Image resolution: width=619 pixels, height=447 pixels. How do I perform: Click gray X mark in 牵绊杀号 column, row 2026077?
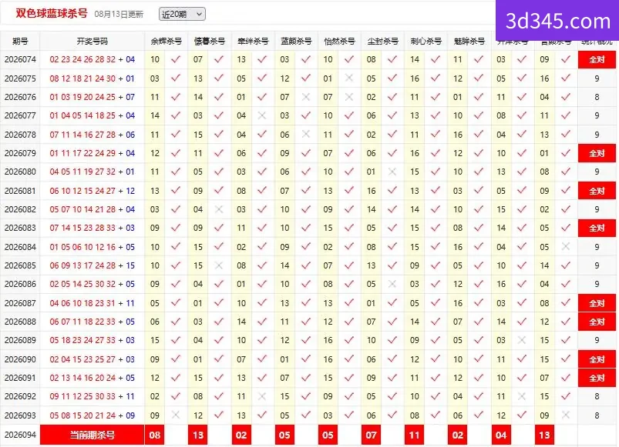262,115
